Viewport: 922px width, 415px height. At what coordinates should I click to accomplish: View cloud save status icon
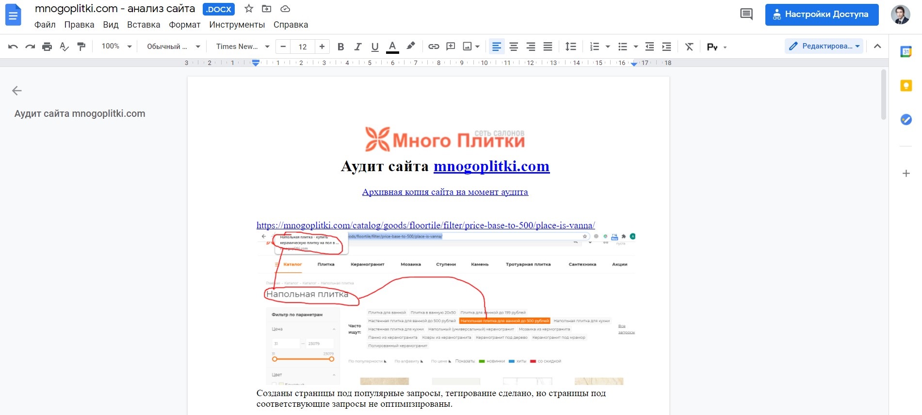(x=285, y=9)
